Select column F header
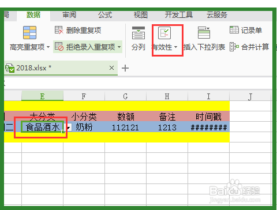Screen dimensions: 277x210 [84, 96]
